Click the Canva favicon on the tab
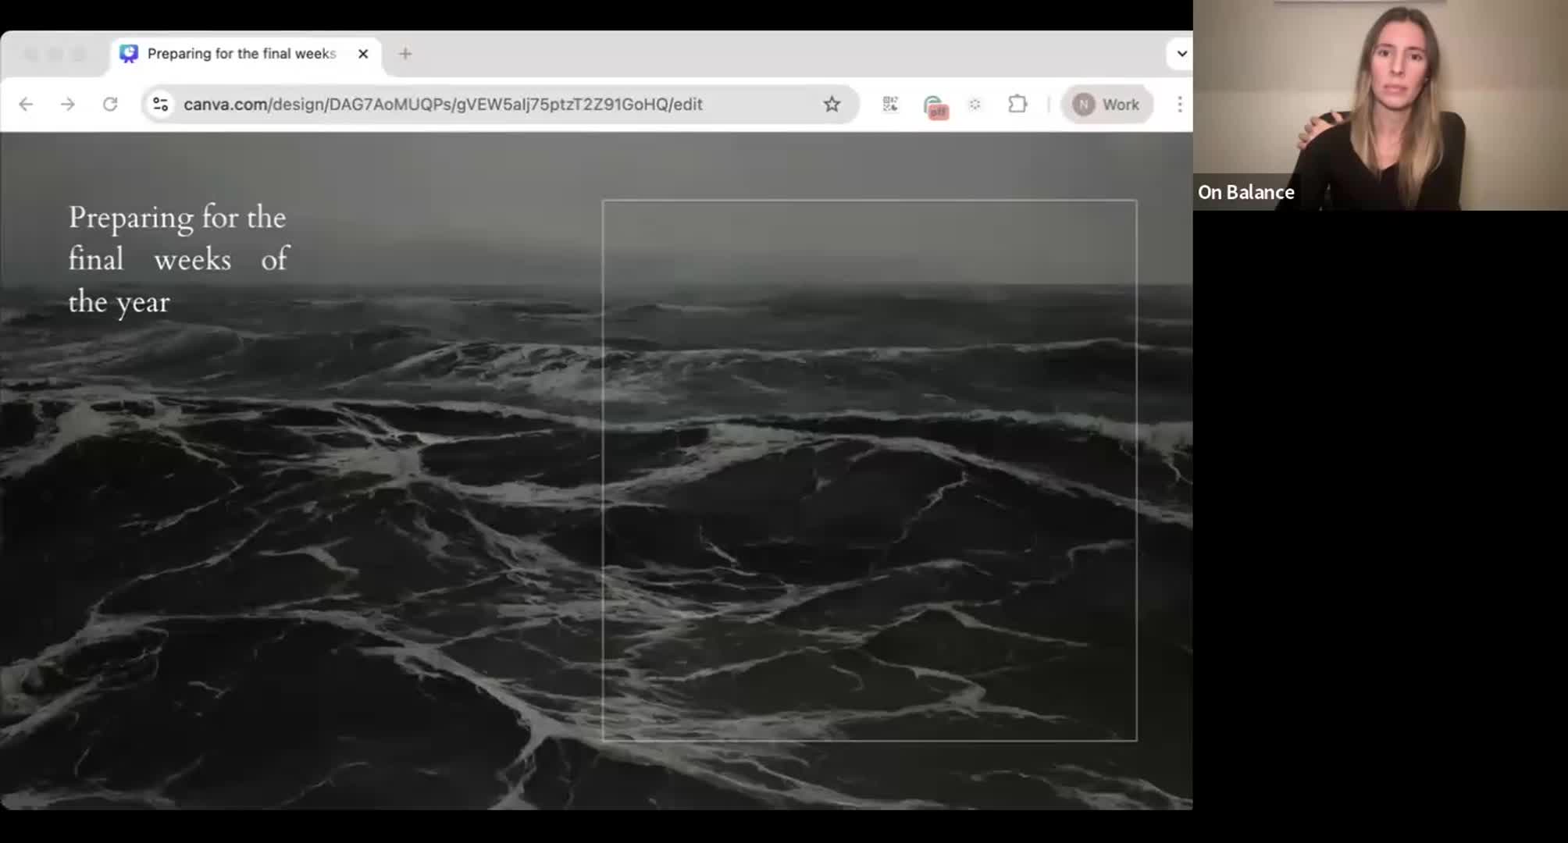The width and height of the screenshot is (1568, 843). point(129,54)
